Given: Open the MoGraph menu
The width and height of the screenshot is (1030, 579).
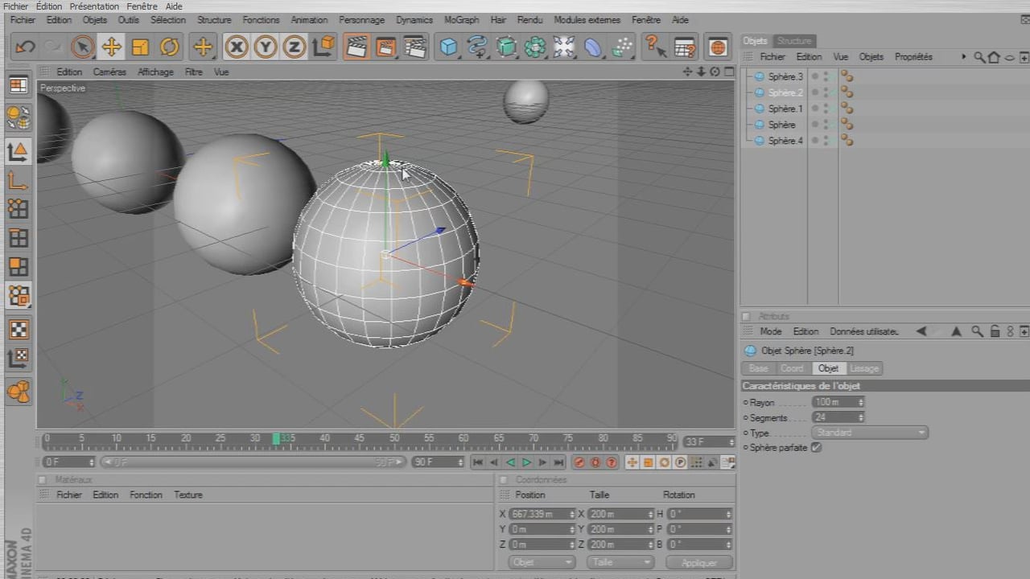Looking at the screenshot, I should point(461,20).
